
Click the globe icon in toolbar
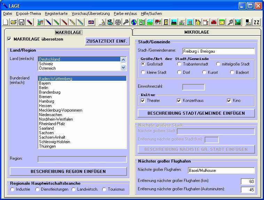tap(134, 22)
